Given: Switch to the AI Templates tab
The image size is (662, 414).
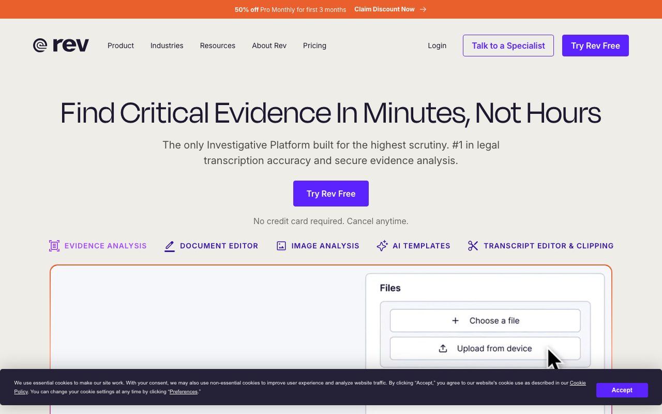Looking at the screenshot, I should pos(413,246).
